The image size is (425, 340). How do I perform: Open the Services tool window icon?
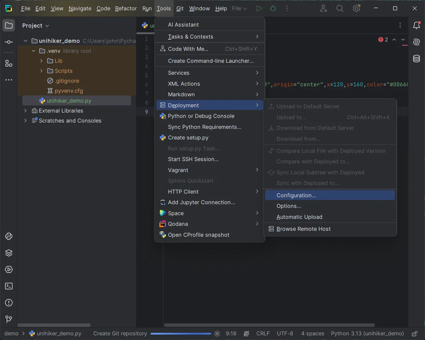tap(9, 270)
